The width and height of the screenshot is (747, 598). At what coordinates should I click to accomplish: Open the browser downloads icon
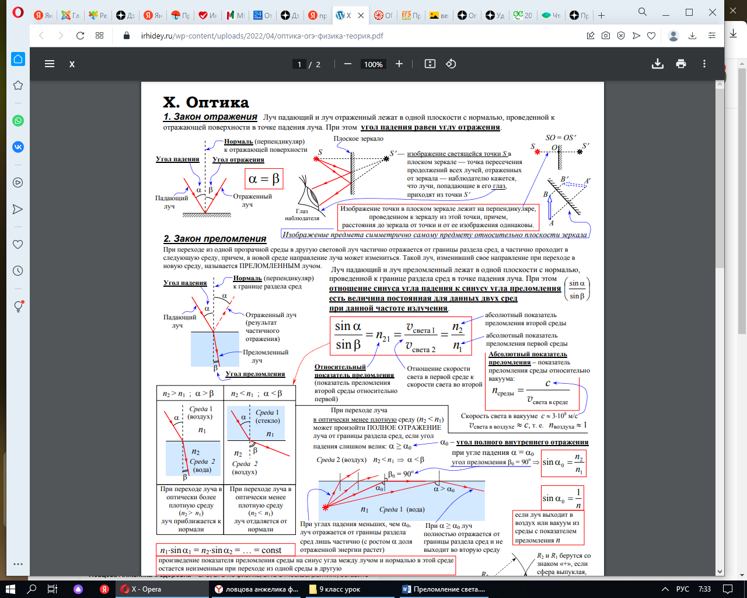point(693,36)
